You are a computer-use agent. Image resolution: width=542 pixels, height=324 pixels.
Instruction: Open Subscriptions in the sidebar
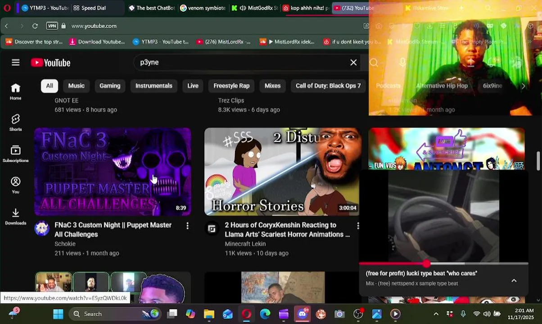(x=16, y=154)
